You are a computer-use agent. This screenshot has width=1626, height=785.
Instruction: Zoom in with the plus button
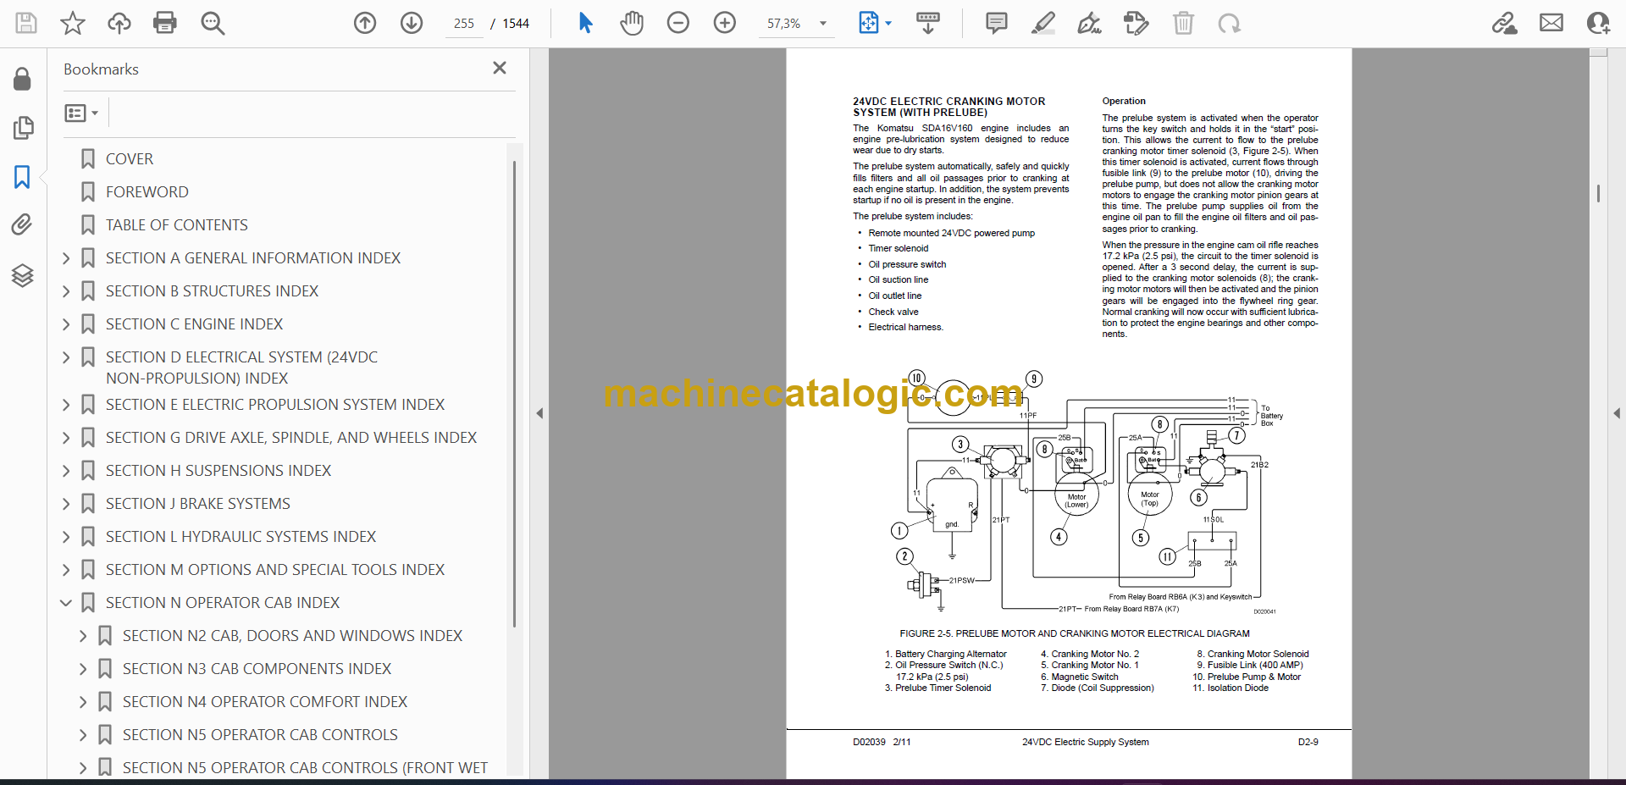click(x=725, y=23)
